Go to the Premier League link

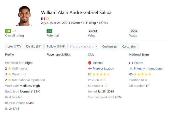tap(103, 69)
